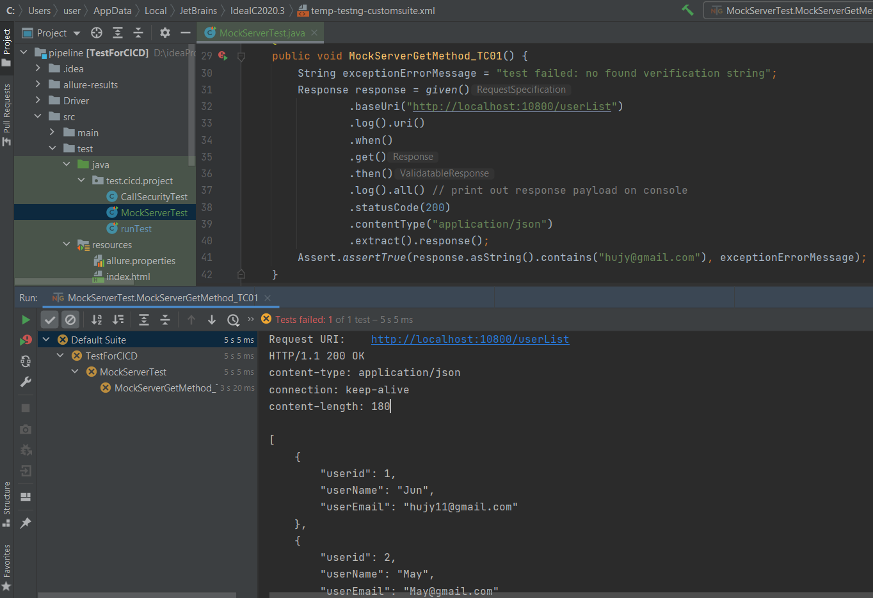873x598 pixels.
Task: Collapse all nodes in Project panel toolbar
Action: click(x=138, y=33)
